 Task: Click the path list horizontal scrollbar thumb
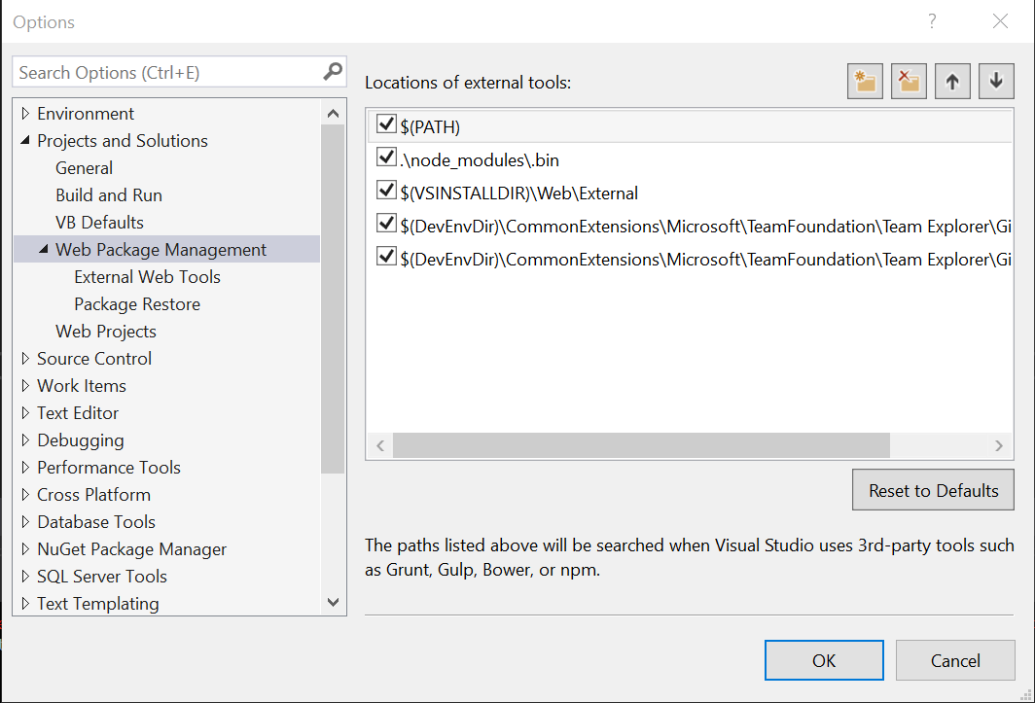[642, 445]
